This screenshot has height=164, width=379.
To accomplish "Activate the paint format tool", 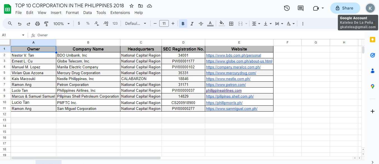I will [46, 24].
